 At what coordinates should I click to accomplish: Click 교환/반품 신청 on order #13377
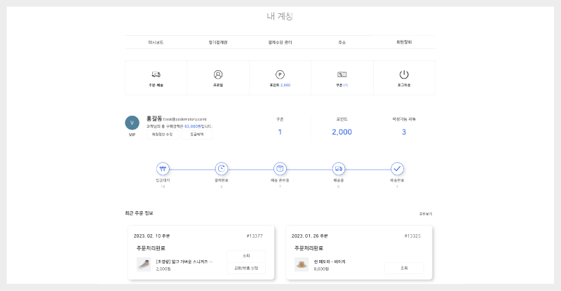click(246, 268)
